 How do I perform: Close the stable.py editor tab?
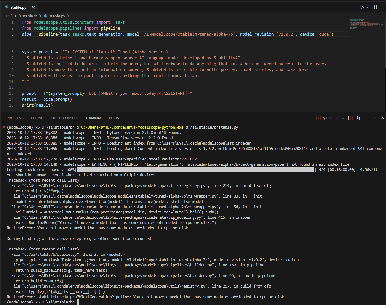point(33,7)
